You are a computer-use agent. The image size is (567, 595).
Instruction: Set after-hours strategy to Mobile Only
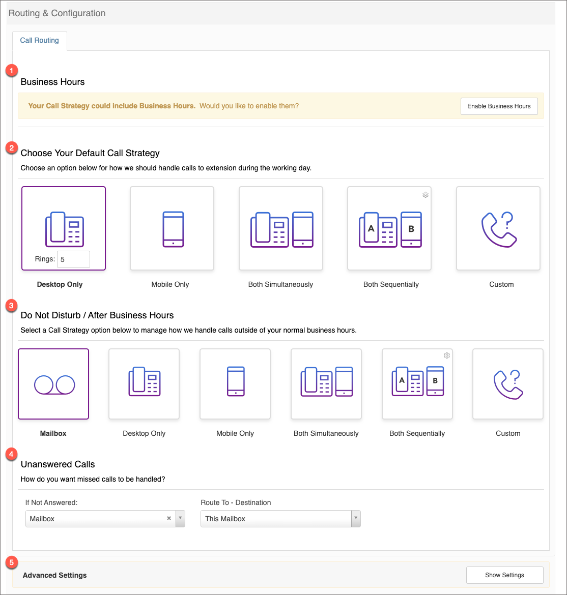pyautogui.click(x=235, y=384)
